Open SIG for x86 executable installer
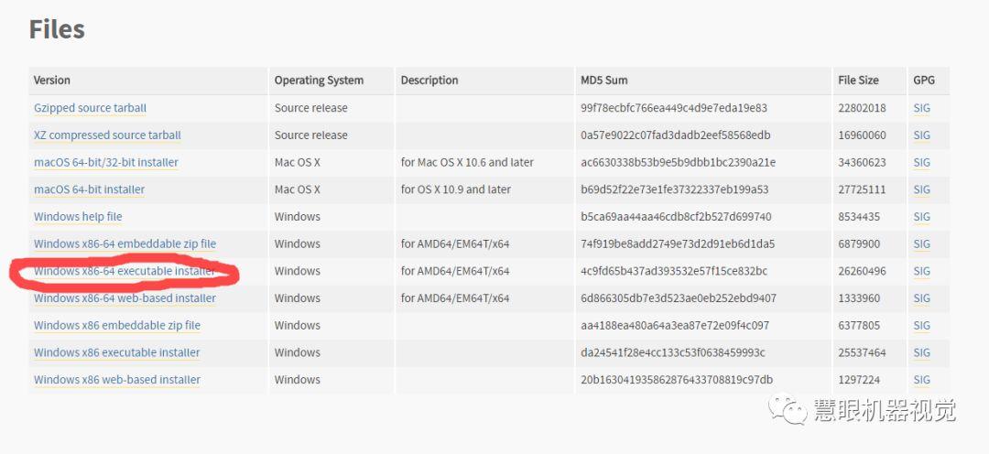989x454 pixels. [x=921, y=352]
